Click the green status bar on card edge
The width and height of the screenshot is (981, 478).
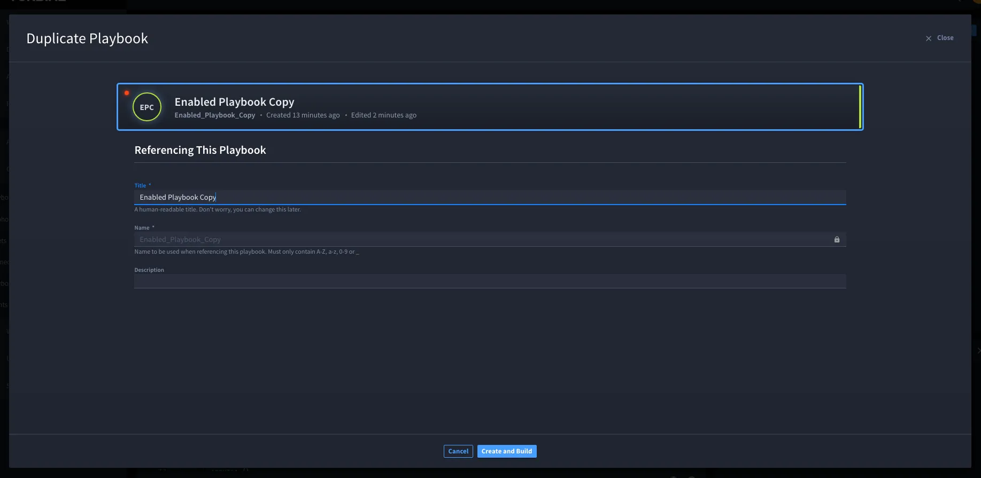coord(860,107)
